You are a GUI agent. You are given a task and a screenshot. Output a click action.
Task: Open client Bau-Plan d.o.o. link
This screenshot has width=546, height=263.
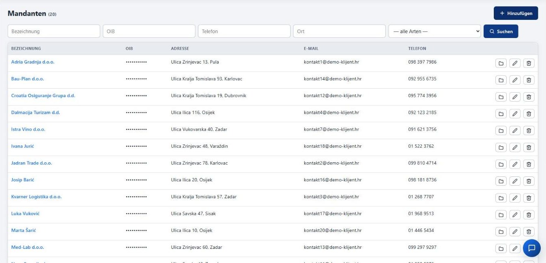click(x=28, y=79)
